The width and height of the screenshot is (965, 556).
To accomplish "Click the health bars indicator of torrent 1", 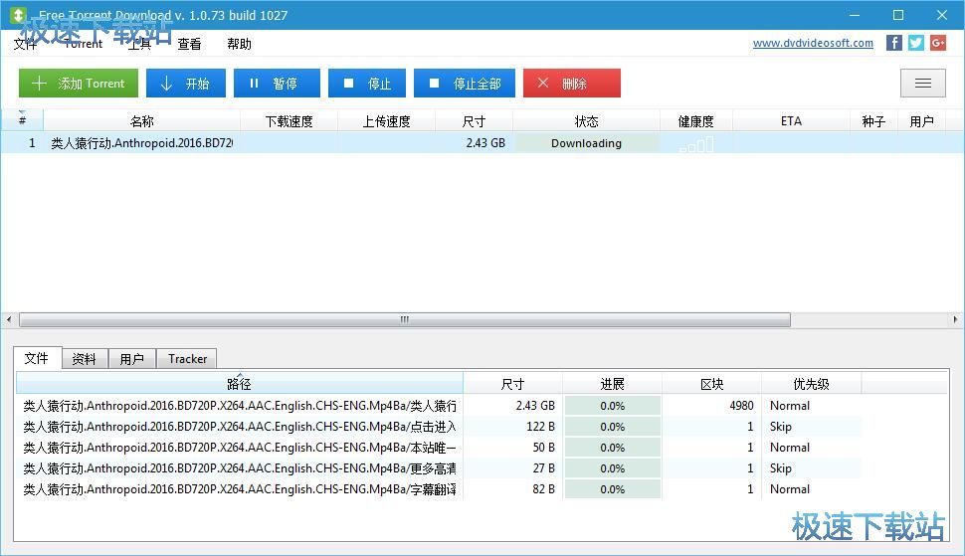I will tap(696, 144).
